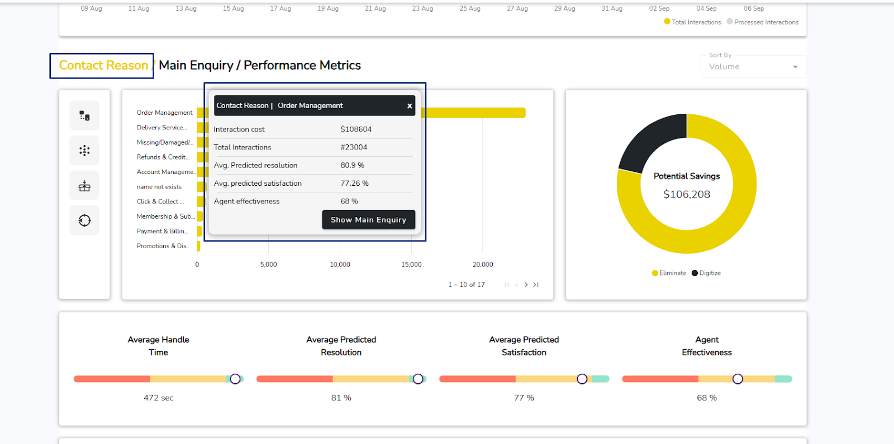Click the circular arrows icon in sidebar
Image resolution: width=894 pixels, height=444 pixels.
(84, 220)
